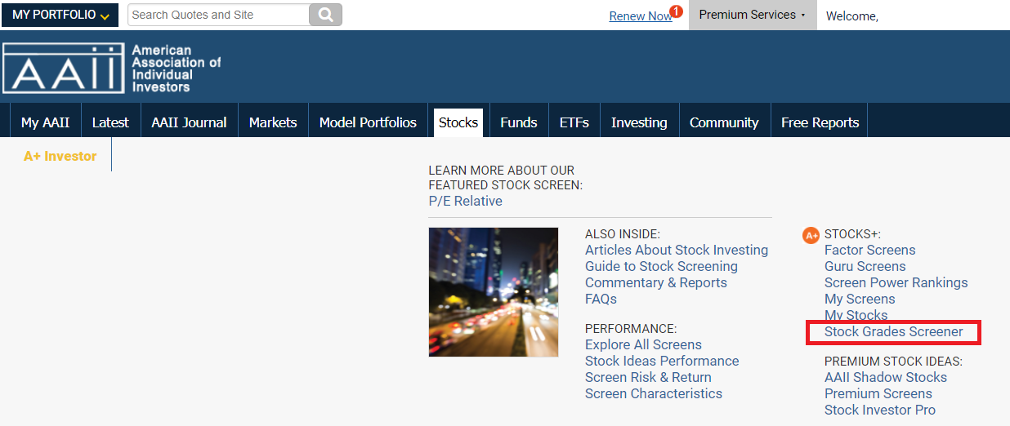Click into the Search Quotes and Site field
The image size is (1010, 426).
point(219,15)
